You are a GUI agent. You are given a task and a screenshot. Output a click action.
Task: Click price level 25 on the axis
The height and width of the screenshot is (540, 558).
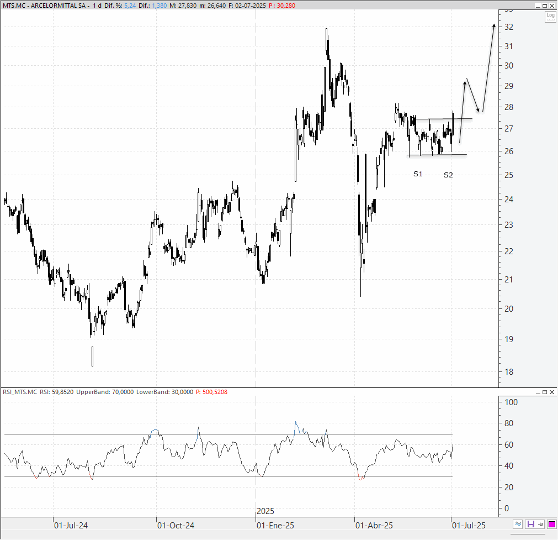(509, 175)
